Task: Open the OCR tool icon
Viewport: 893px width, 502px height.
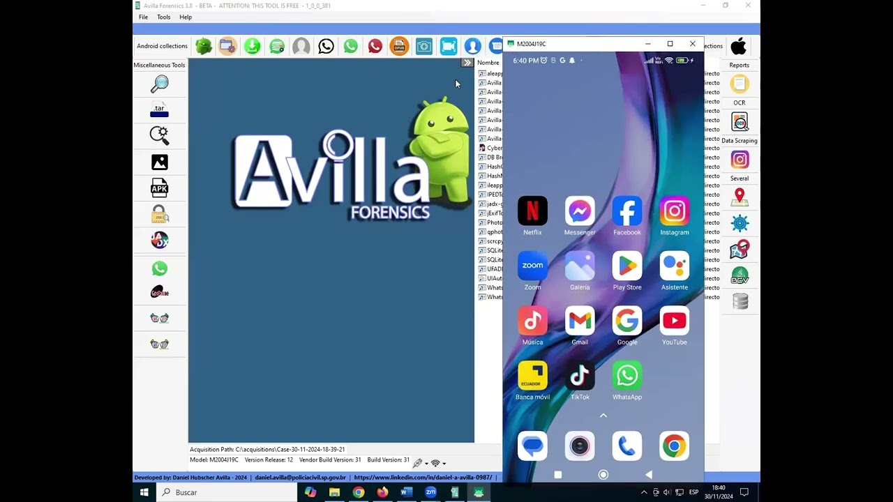Action: [x=740, y=122]
